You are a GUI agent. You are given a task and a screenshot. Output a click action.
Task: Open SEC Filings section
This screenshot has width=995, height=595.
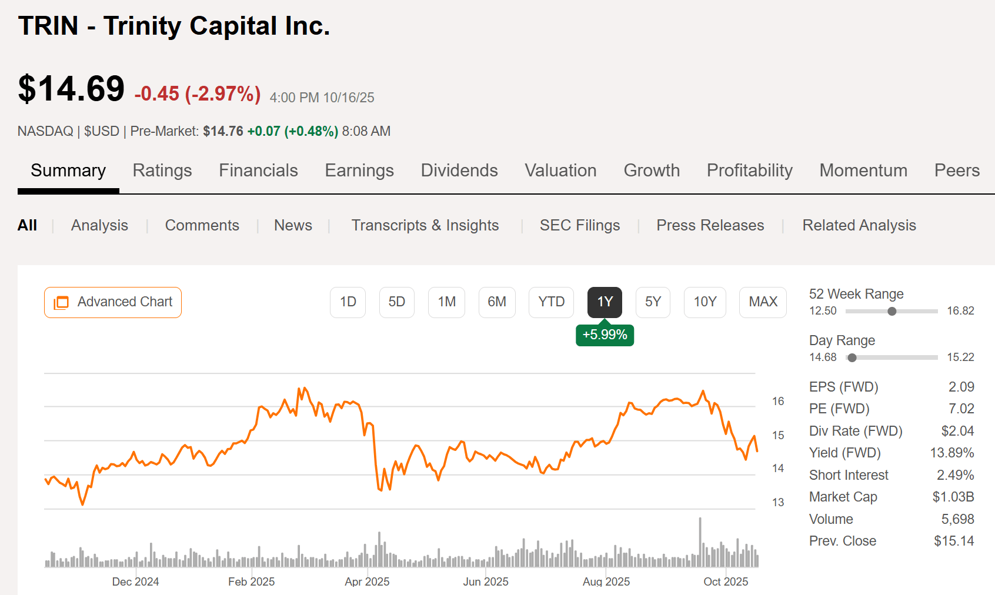(x=580, y=225)
